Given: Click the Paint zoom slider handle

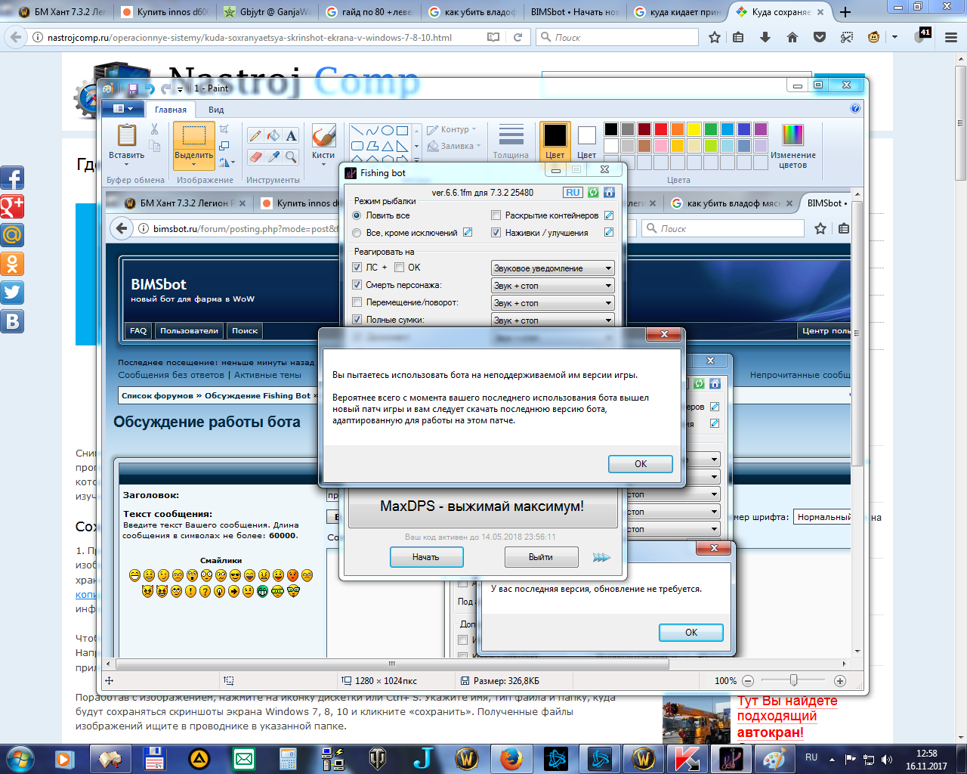Looking at the screenshot, I should (x=793, y=680).
